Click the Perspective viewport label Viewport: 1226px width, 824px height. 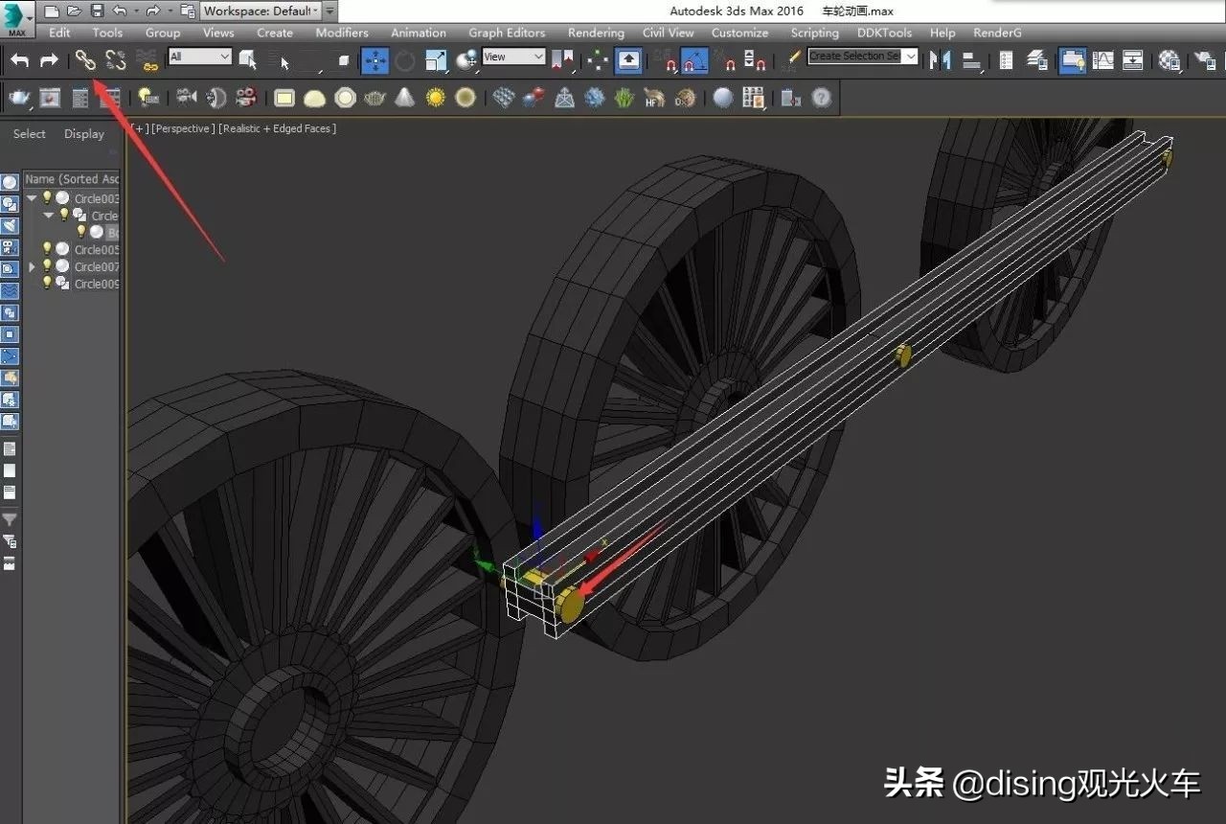tap(183, 127)
